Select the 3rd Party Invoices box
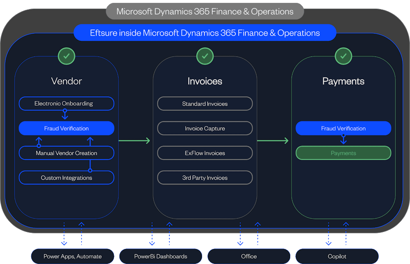 tap(205, 178)
